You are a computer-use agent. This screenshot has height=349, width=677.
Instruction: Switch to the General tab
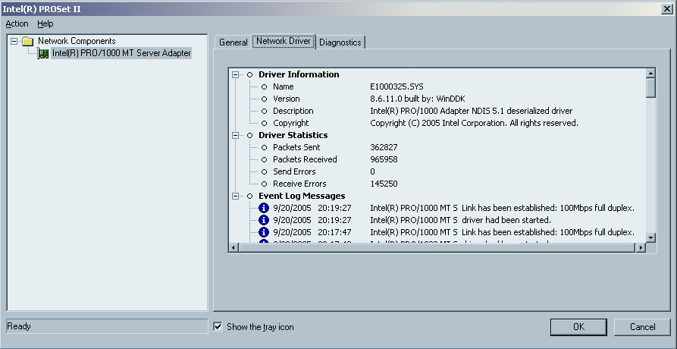tap(234, 42)
